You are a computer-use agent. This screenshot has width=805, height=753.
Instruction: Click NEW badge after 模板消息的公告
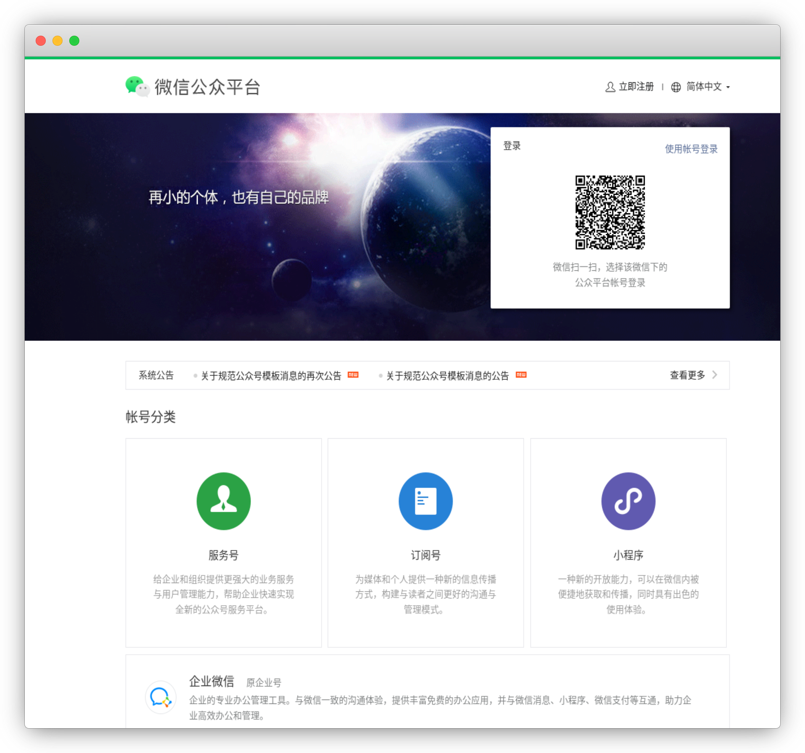point(521,374)
